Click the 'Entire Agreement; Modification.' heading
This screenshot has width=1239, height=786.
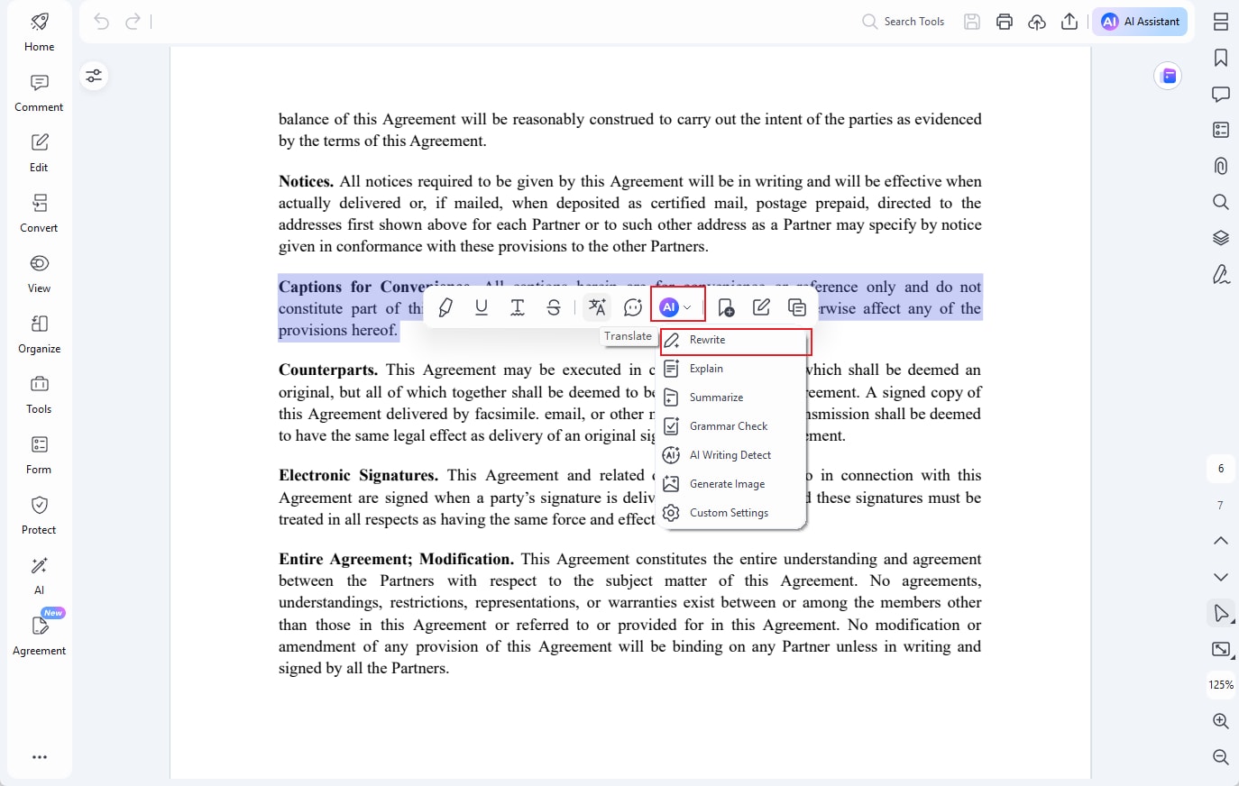pyautogui.click(x=396, y=560)
